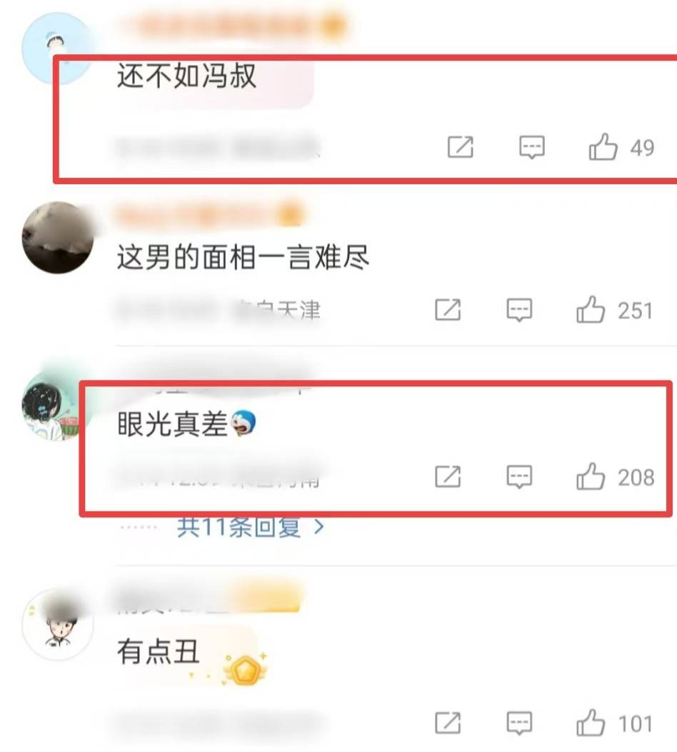
Task: Like the comment with 49 likes
Action: (603, 146)
